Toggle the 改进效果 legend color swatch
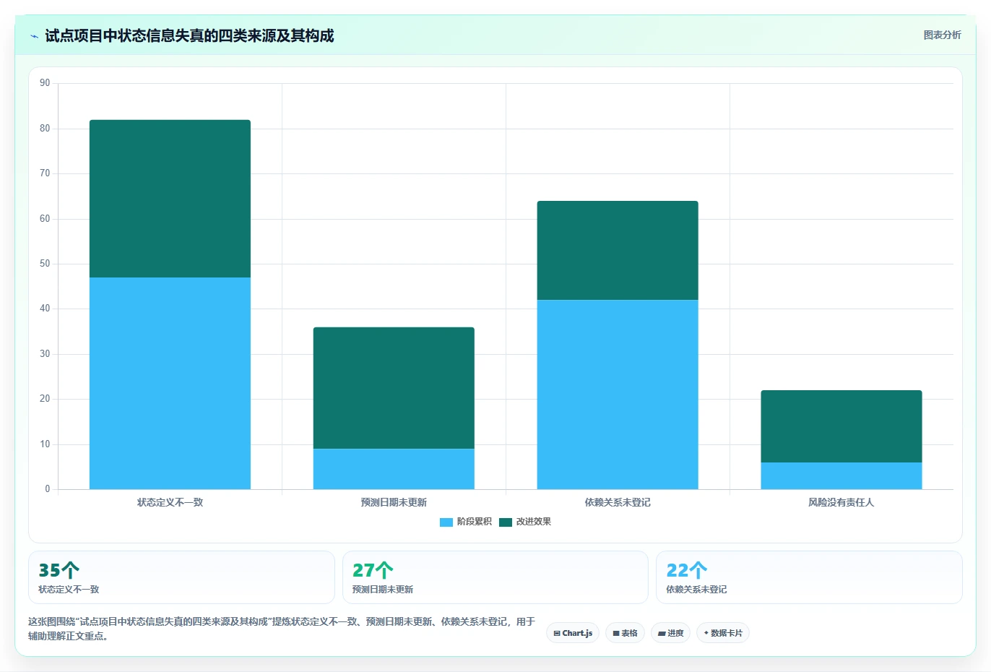The height and width of the screenshot is (672, 991). pos(505,522)
